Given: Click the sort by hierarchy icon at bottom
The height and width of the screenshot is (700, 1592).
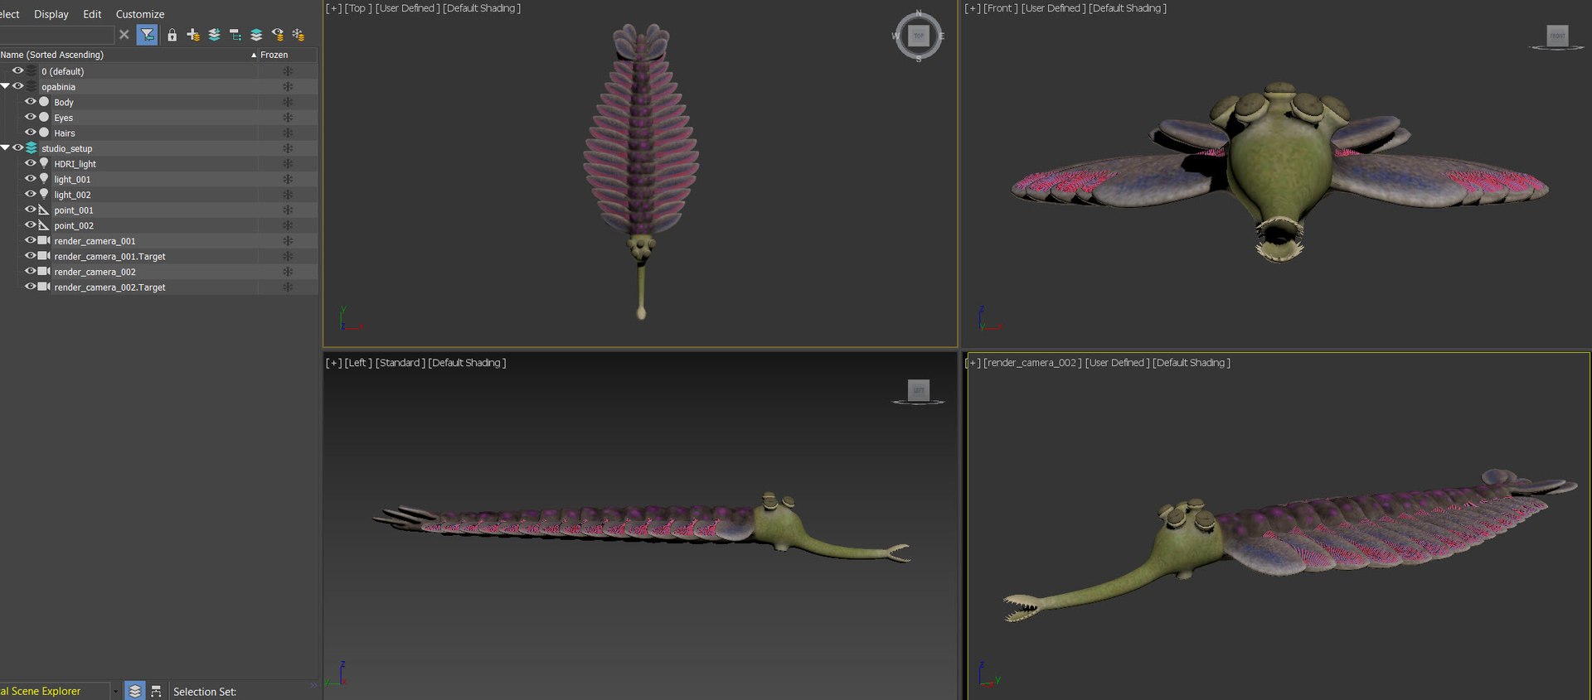Looking at the screenshot, I should point(156,691).
